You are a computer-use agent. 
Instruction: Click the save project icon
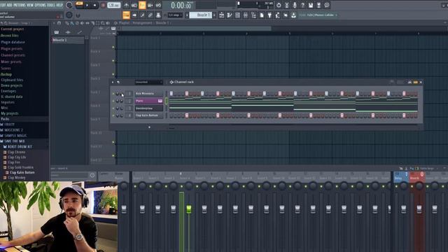(311, 5)
